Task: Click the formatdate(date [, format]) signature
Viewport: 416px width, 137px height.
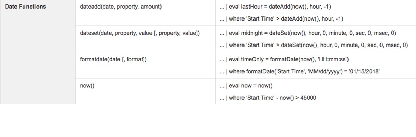Action: pos(113,59)
